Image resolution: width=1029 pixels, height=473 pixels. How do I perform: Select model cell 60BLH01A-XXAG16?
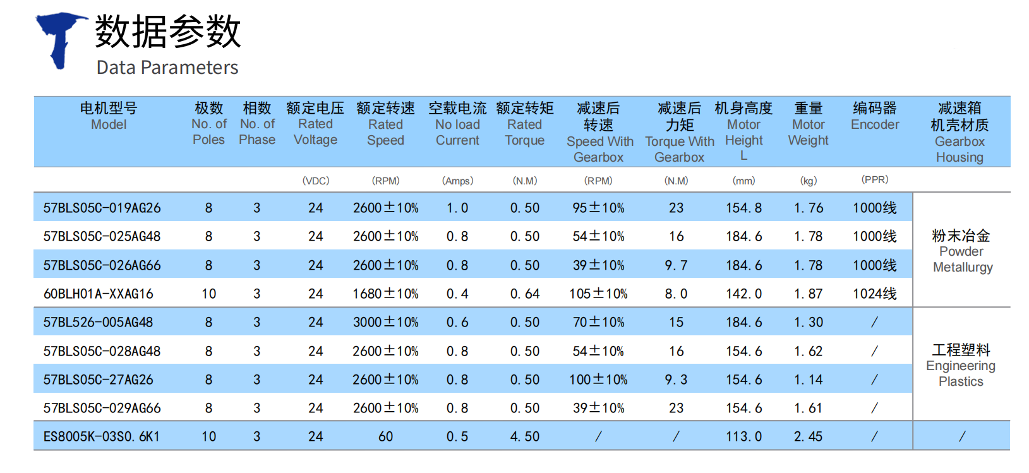98,294
